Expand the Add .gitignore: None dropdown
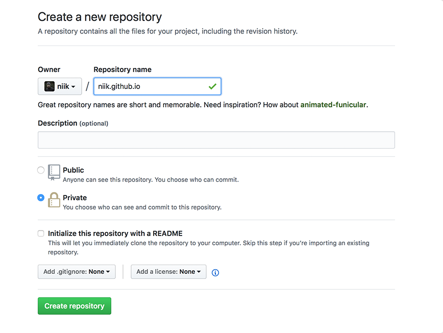 coord(76,272)
